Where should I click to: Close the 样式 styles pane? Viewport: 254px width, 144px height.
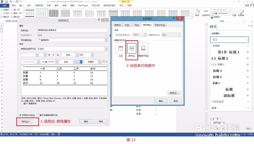coord(251,26)
